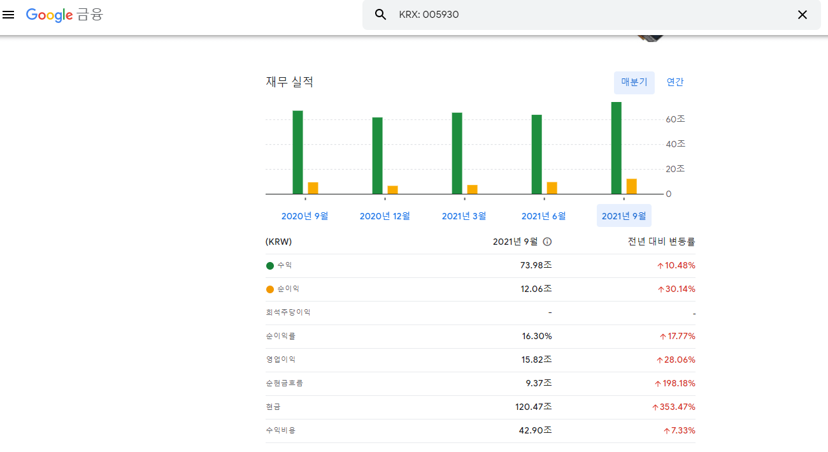Image resolution: width=828 pixels, height=452 pixels.
Task: Open the info tooltip next to 2021년 9월
Action: 548,242
